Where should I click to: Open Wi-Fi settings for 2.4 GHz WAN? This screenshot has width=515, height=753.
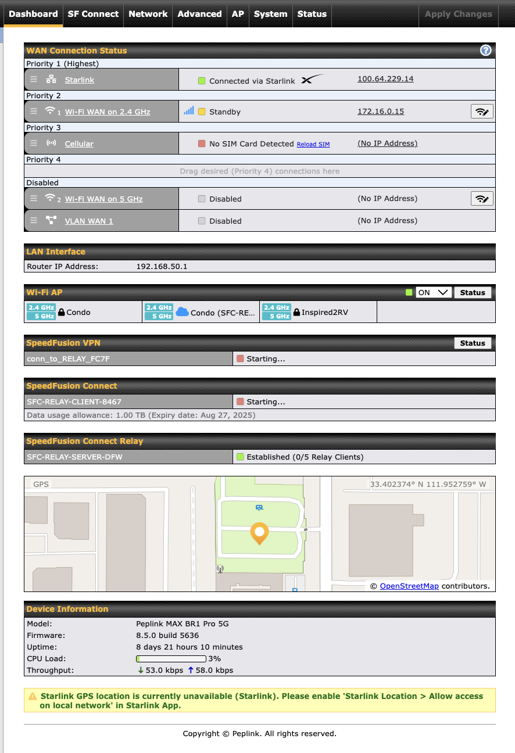482,112
